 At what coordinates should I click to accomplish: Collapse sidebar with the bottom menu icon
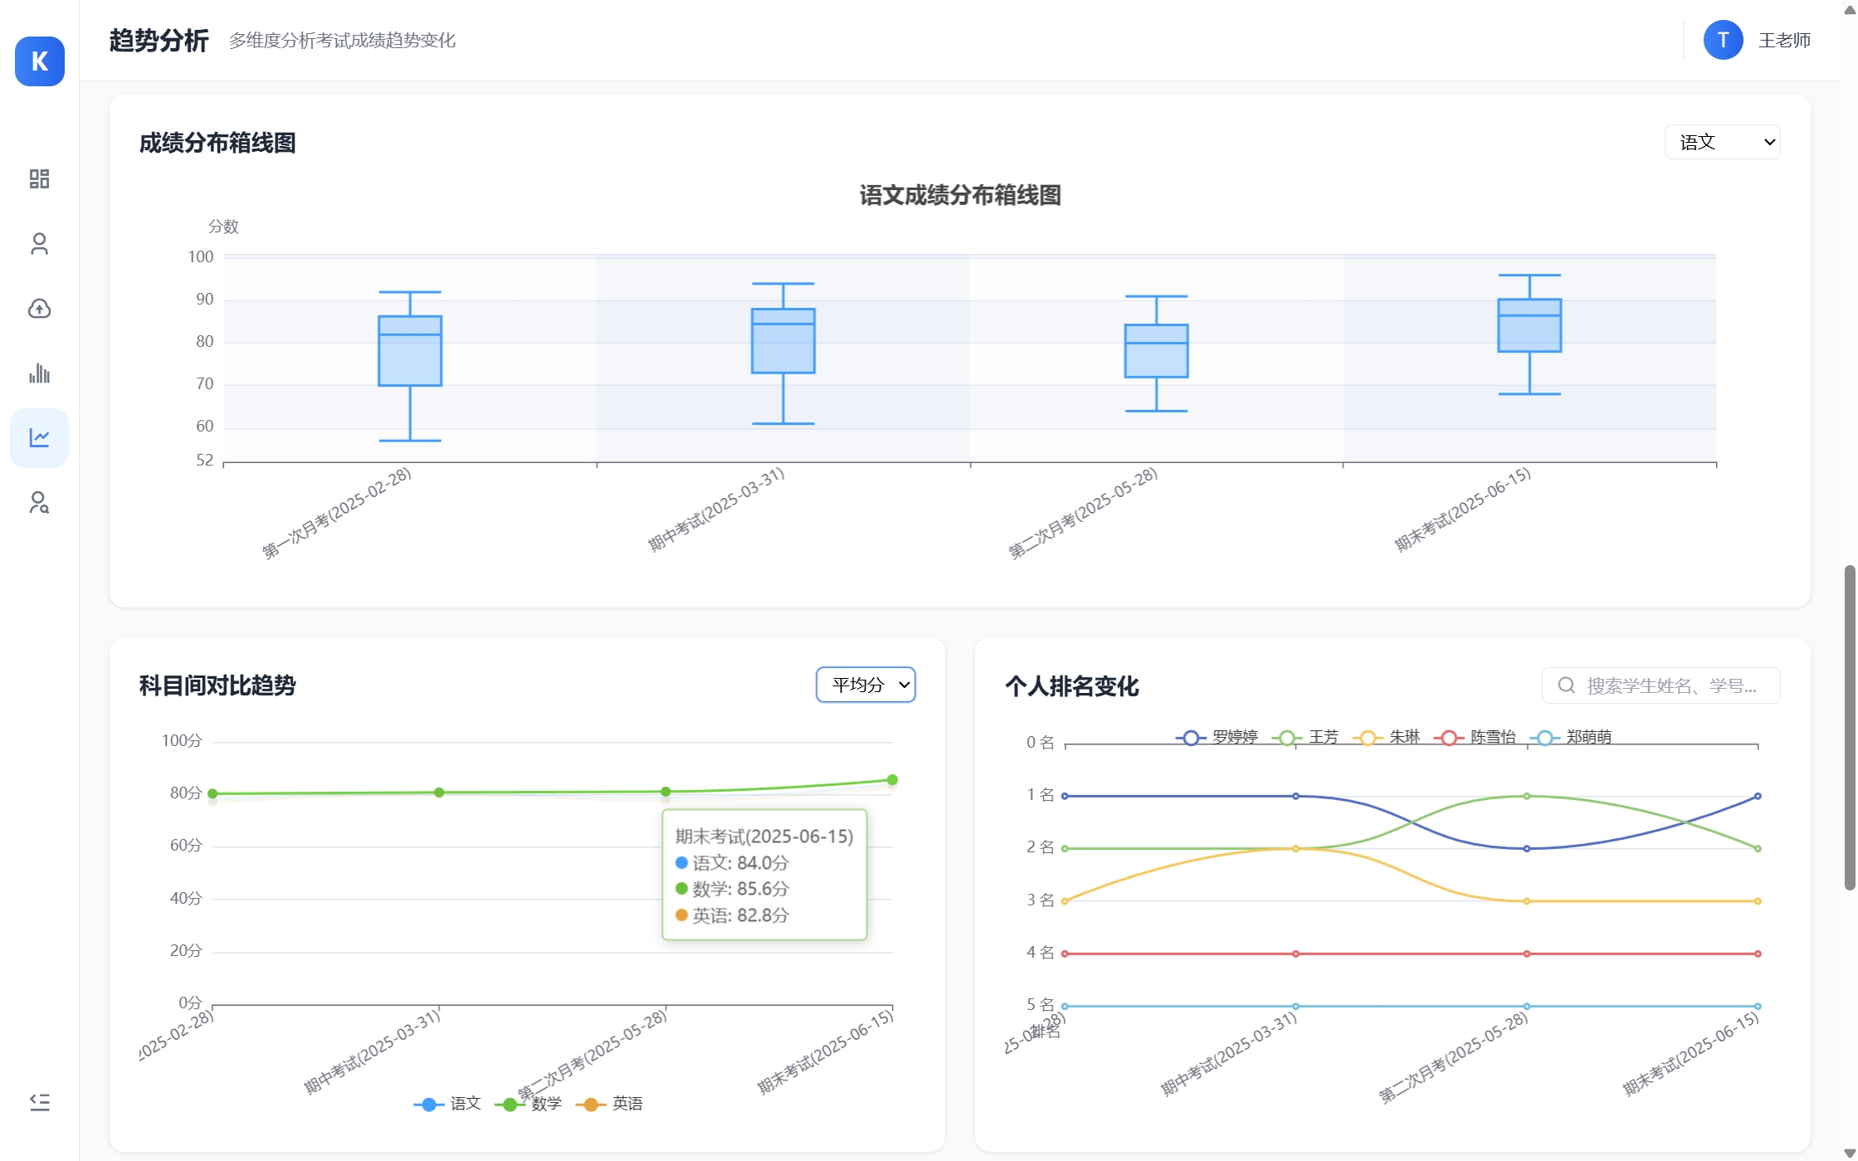(39, 1101)
